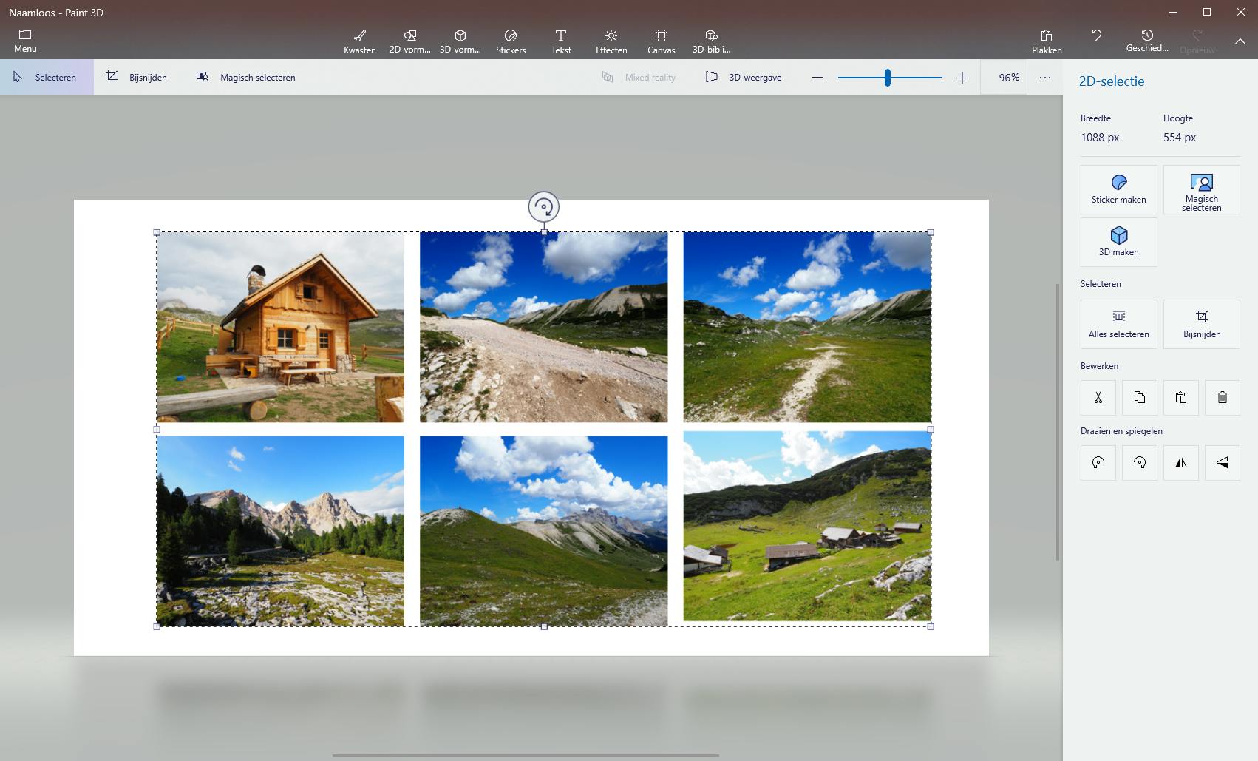Flip selection horizontally icon

(x=1180, y=463)
